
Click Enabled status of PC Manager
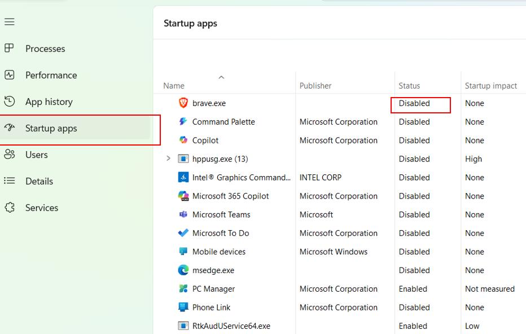(413, 289)
